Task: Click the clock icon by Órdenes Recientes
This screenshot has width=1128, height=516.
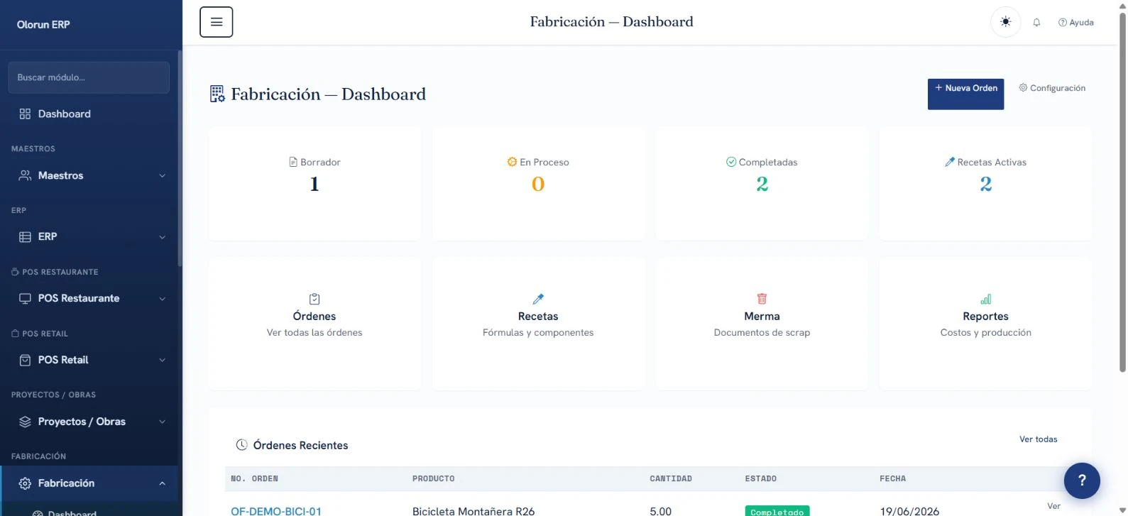Action: [x=241, y=445]
